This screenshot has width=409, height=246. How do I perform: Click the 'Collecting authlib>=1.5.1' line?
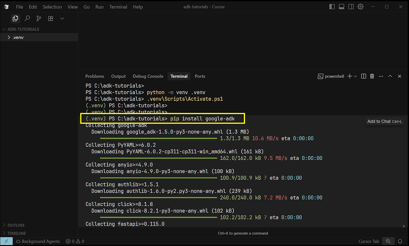(122, 185)
